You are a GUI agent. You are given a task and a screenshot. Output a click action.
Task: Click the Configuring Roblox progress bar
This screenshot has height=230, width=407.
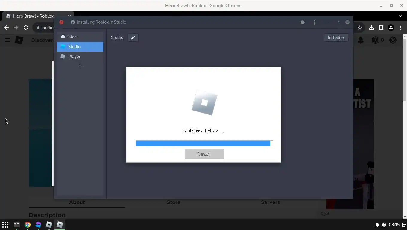204,143
